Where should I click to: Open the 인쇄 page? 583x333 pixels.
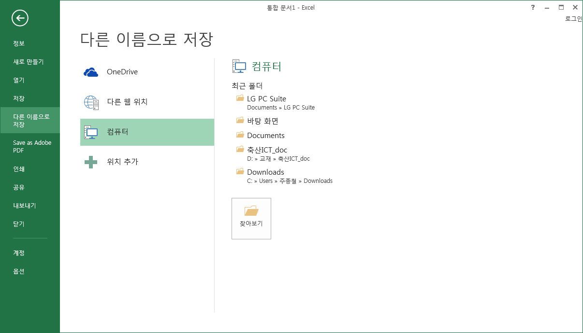30,169
